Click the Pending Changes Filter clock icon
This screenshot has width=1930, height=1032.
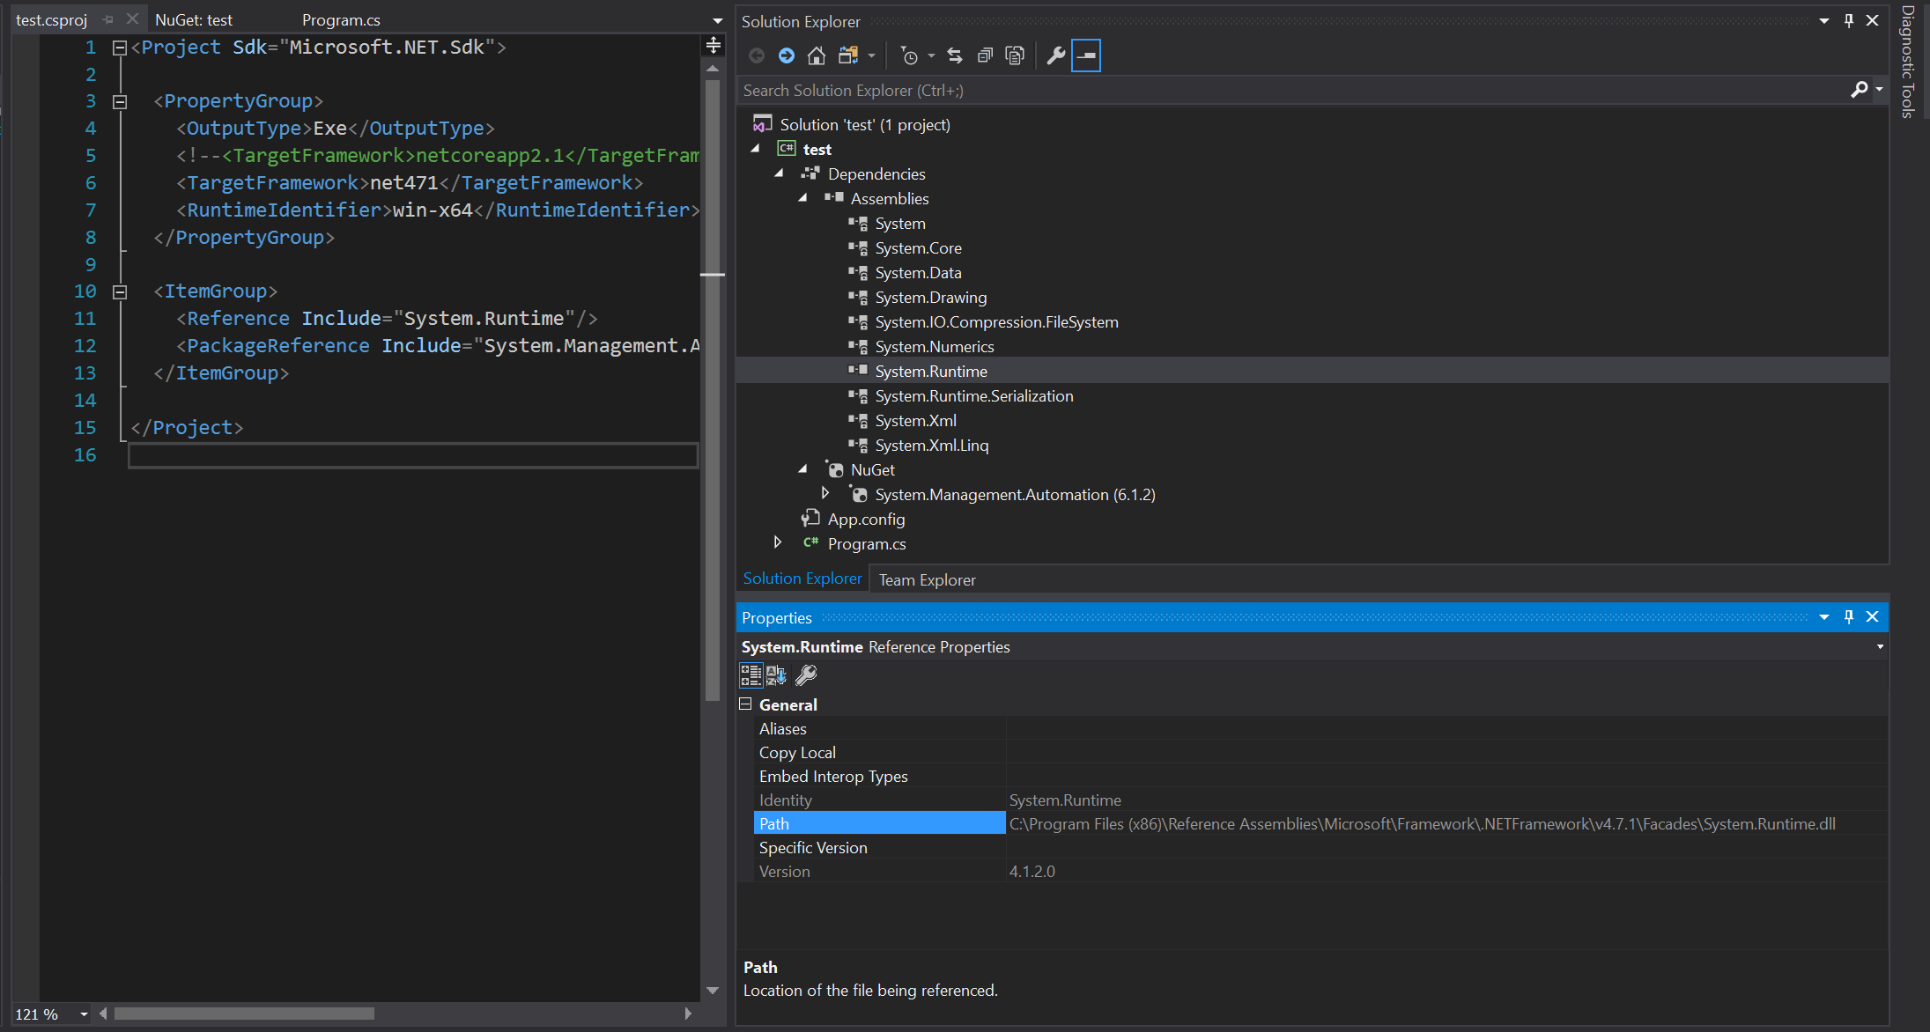click(x=909, y=55)
